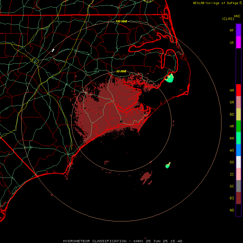Click the GC legend label

232,186
